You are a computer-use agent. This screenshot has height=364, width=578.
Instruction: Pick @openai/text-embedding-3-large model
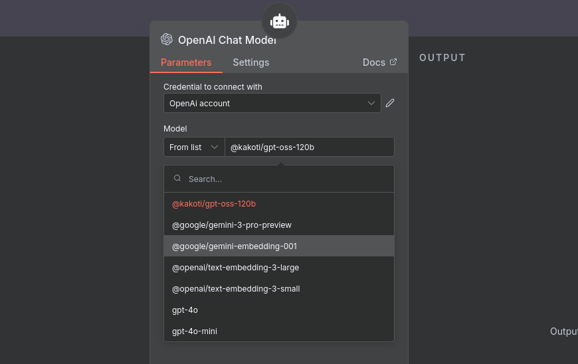click(235, 267)
